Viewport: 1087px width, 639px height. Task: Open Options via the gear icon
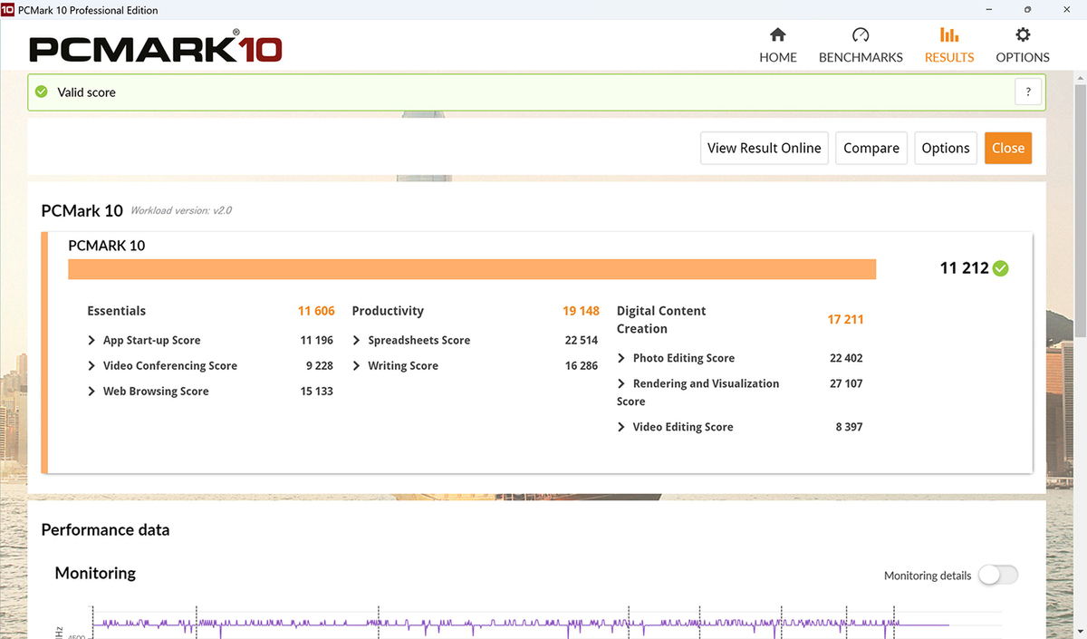pyautogui.click(x=1023, y=35)
